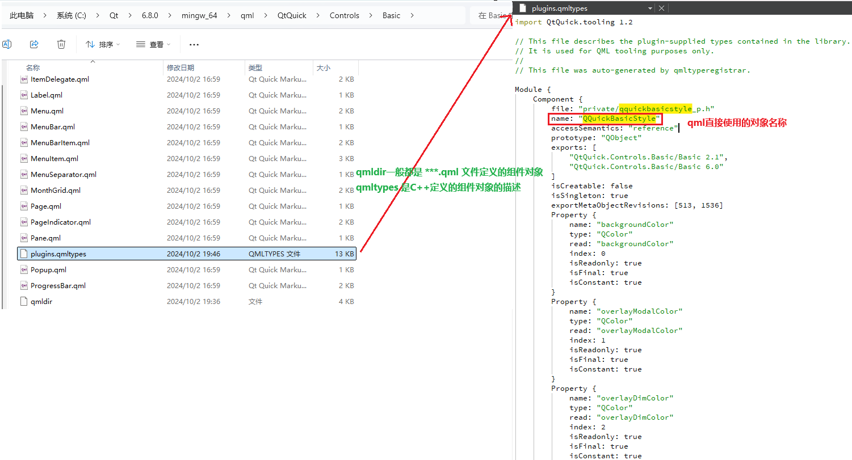Navigate to mingw_64 breadcrumb folder

coord(199,15)
